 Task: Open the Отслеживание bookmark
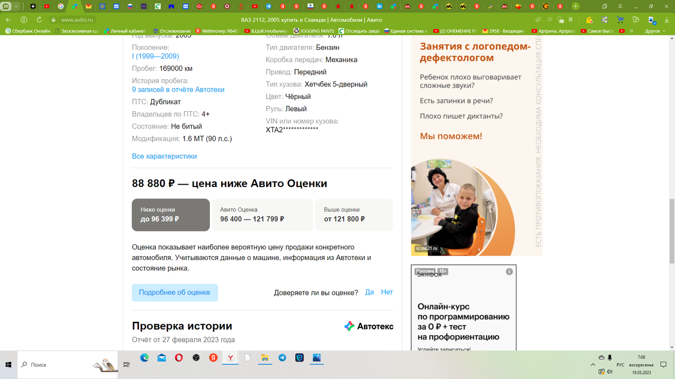click(171, 31)
